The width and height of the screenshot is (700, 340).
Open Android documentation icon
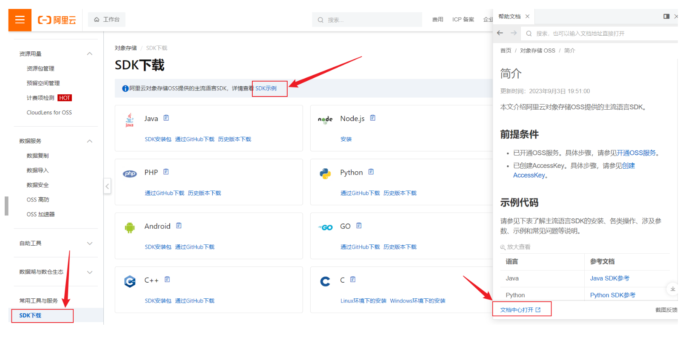point(179,226)
